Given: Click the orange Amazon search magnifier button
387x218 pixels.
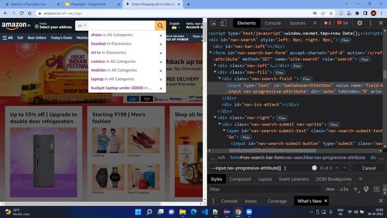Looking at the screenshot, I should click(160, 25).
